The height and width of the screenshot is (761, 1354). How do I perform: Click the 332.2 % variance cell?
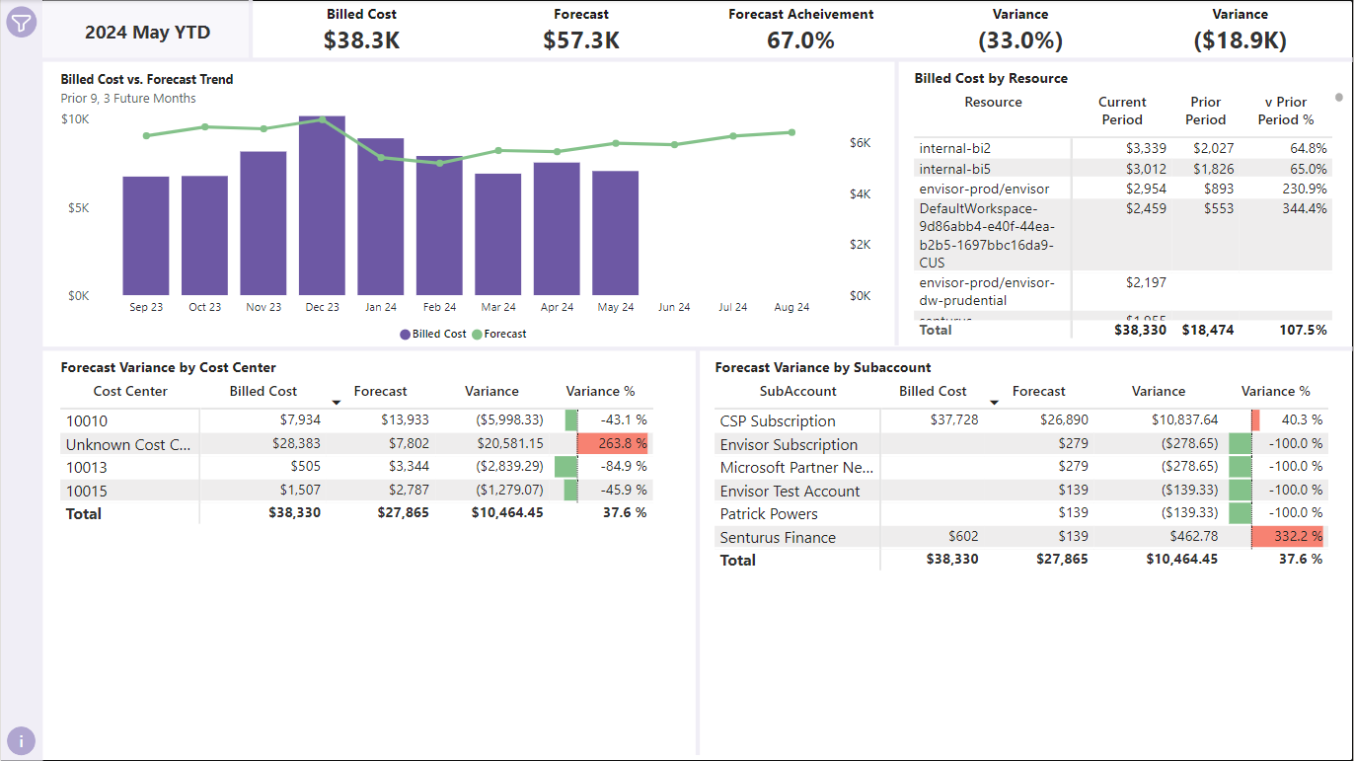(1289, 537)
